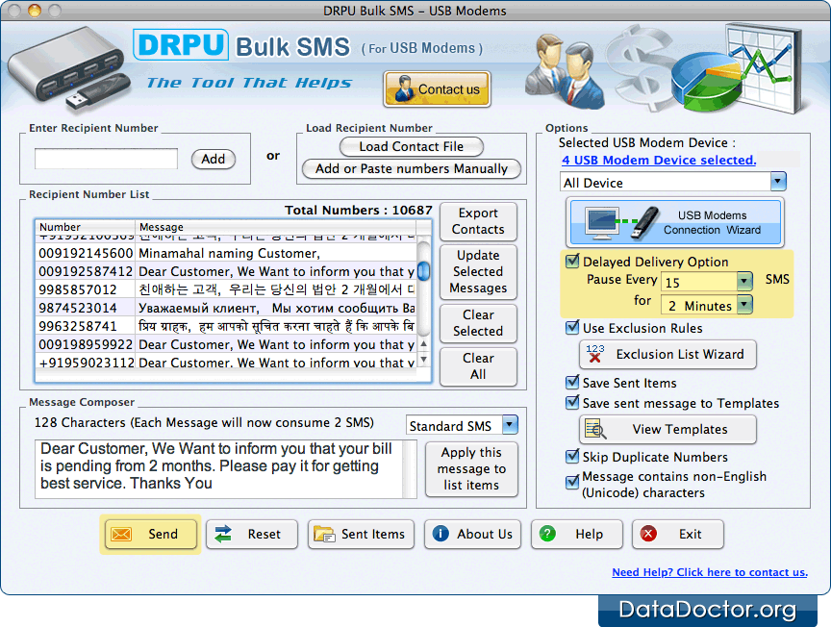Screen dimensions: 831x627
Task: Click the Clear All button
Action: click(478, 366)
